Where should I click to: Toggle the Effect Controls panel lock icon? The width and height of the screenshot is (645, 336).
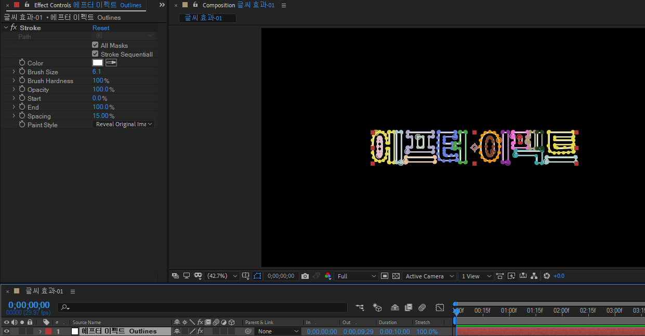pyautogui.click(x=27, y=5)
